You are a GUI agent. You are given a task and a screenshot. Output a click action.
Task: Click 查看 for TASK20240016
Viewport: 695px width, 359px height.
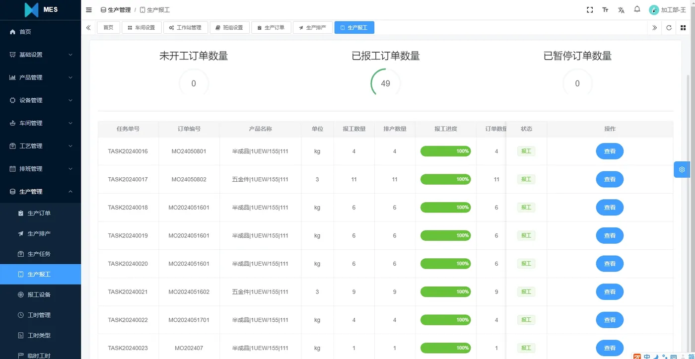pos(610,151)
